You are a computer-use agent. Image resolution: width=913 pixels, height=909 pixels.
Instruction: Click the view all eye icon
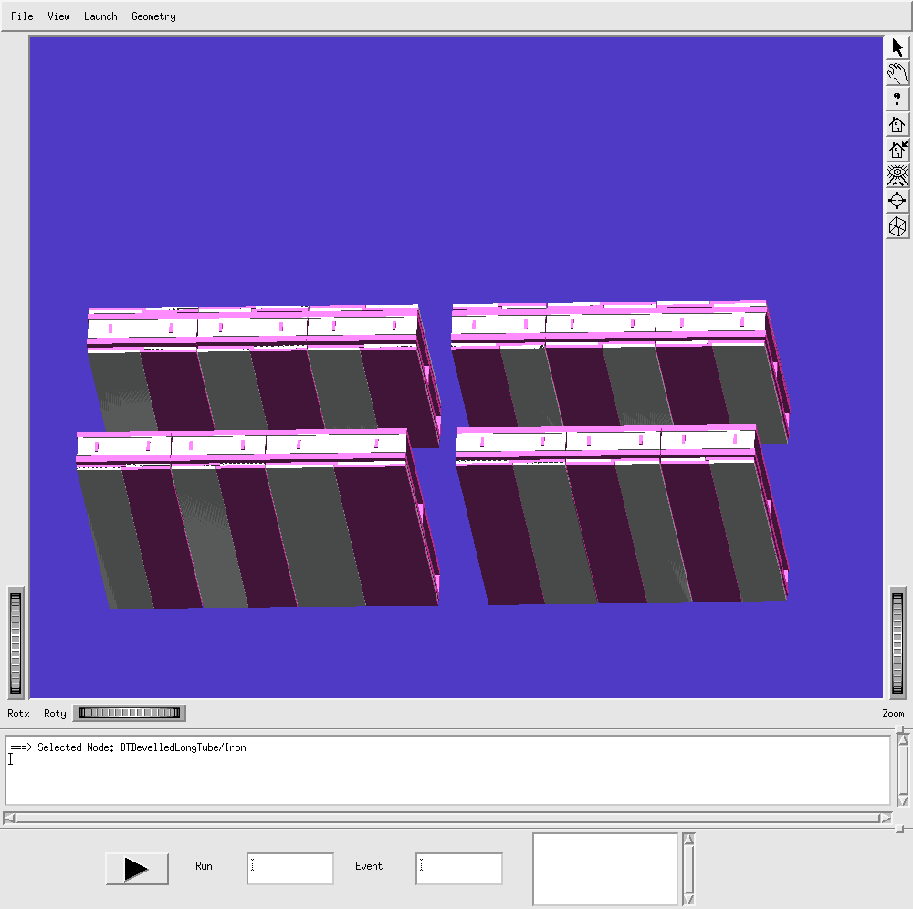coord(897,176)
